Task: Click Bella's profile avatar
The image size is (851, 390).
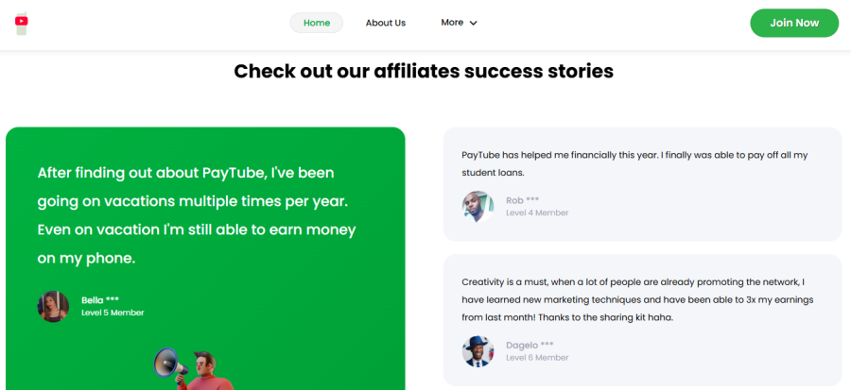Action: (x=53, y=306)
